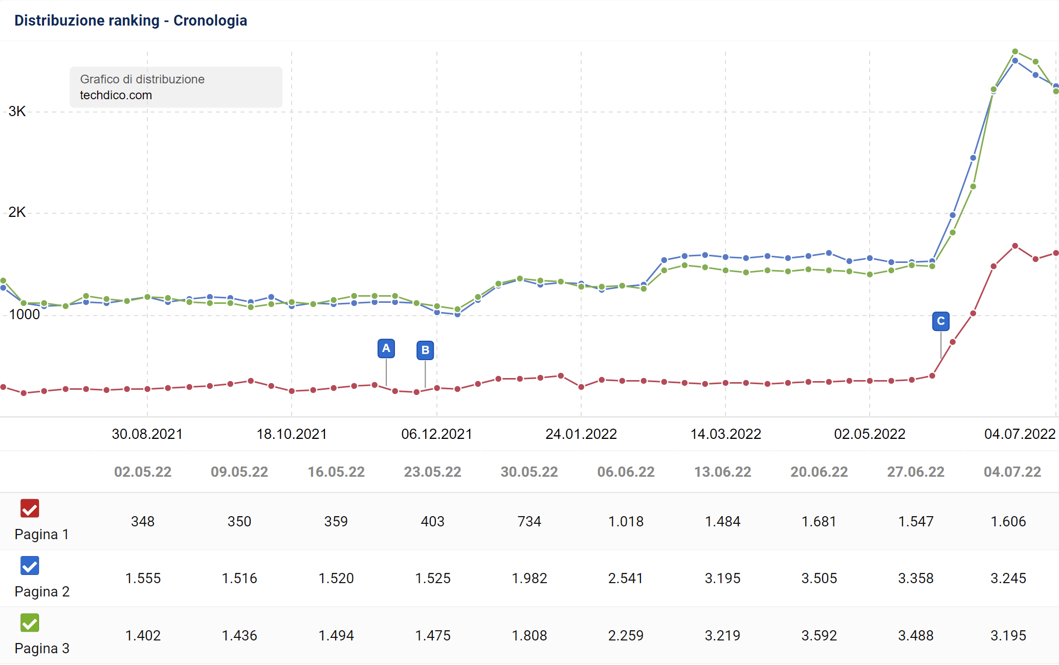Viewport: 1059px width, 665px height.
Task: Click the 02.05.2022 axis date
Action: (870, 434)
